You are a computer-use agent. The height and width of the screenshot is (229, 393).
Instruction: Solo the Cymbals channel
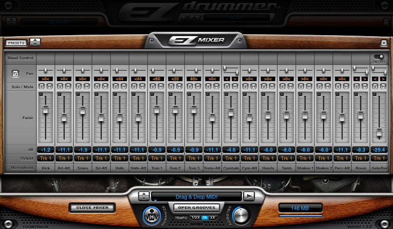(227, 86)
